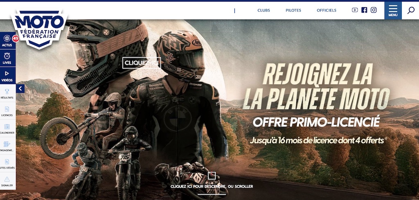The image size is (419, 200).
Task: Collapse the sidebar with the left chevron
Action: [20, 89]
